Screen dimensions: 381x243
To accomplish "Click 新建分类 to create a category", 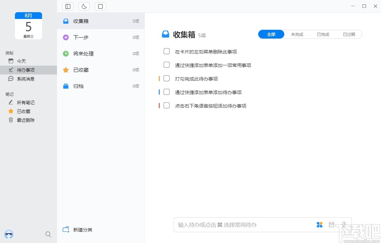I will click(x=77, y=230).
